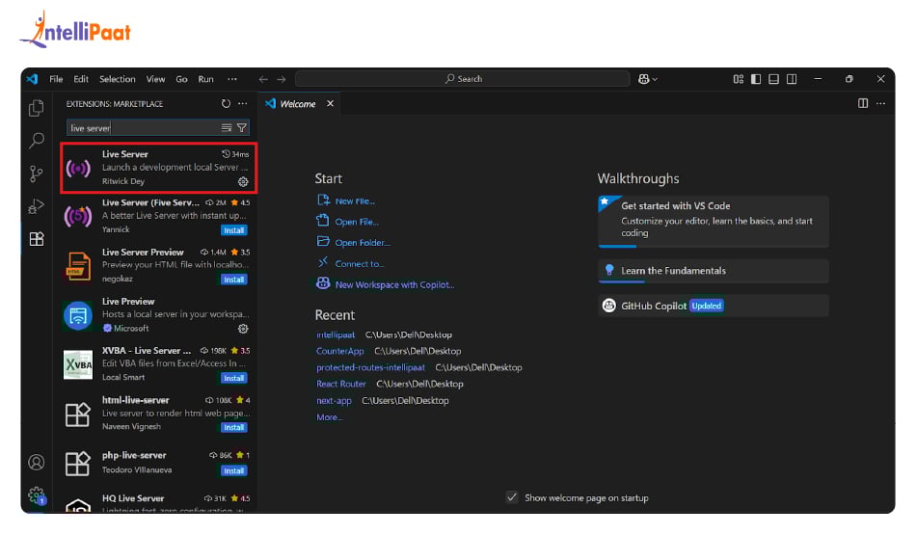Open editor more actions ellipsis
916x535 pixels.
click(x=881, y=103)
